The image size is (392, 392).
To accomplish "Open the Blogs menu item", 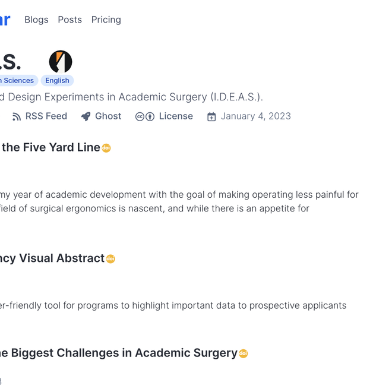I will coord(36,20).
